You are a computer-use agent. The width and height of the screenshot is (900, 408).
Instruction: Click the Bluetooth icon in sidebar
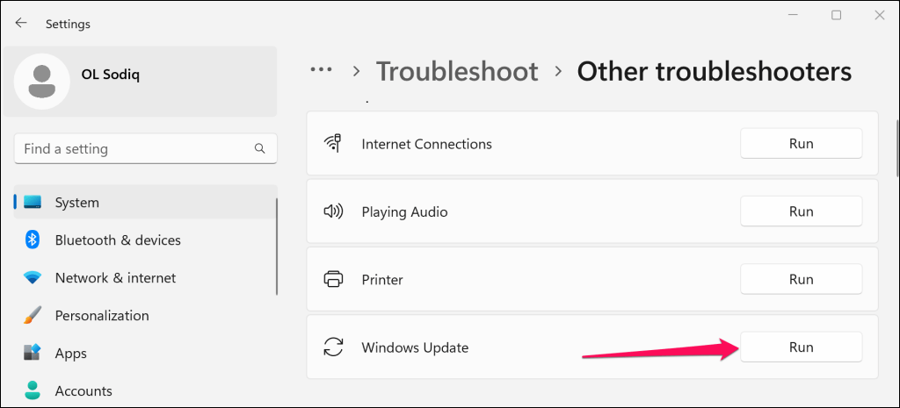pos(33,240)
